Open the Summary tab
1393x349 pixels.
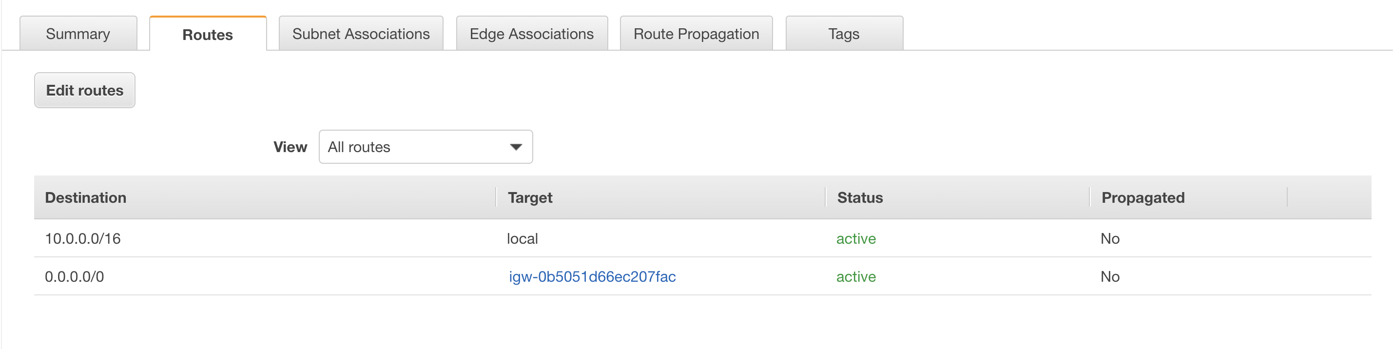click(x=78, y=34)
